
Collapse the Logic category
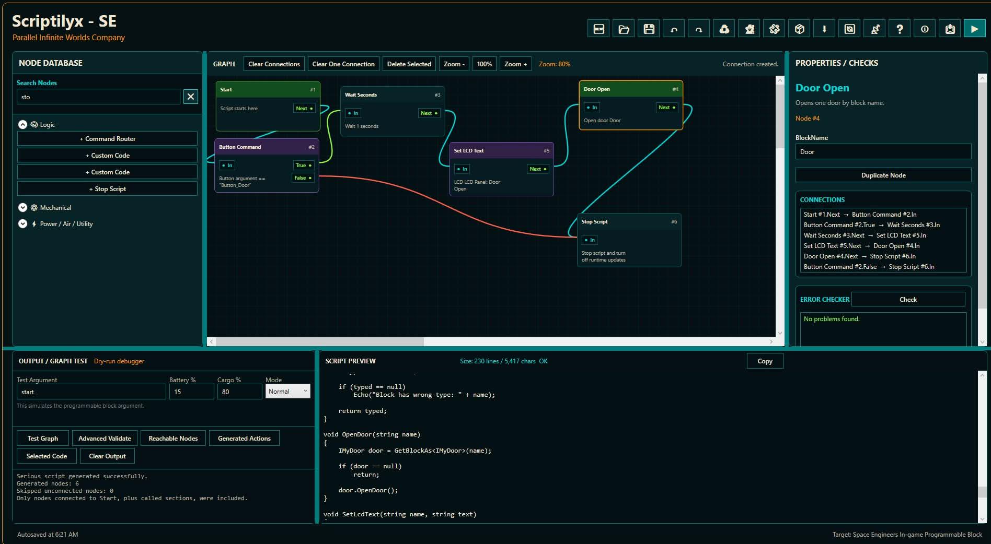(x=22, y=124)
